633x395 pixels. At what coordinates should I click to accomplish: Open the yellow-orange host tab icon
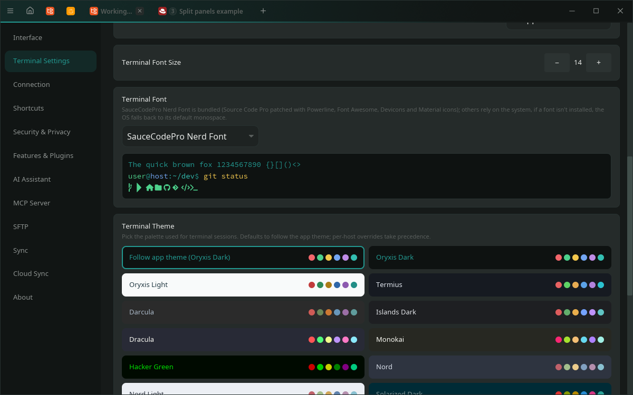click(71, 11)
